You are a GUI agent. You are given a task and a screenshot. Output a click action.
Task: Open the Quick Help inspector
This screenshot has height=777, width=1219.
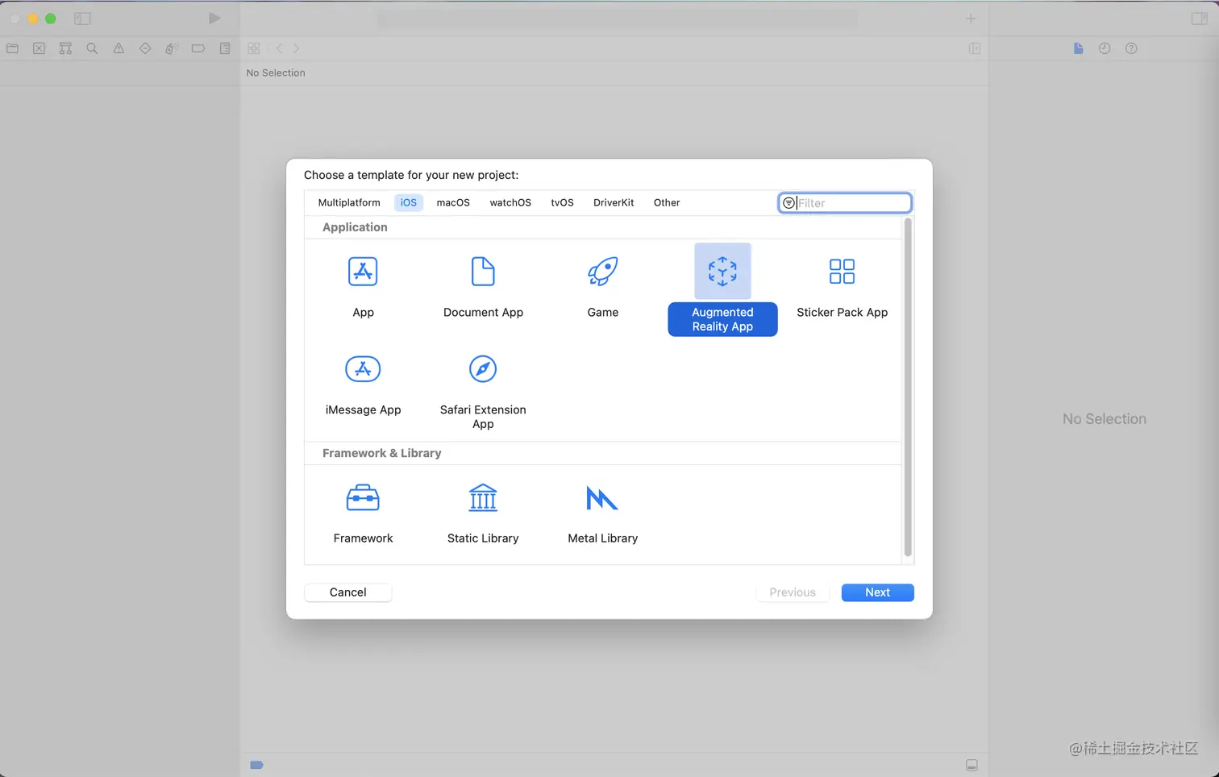(1131, 48)
